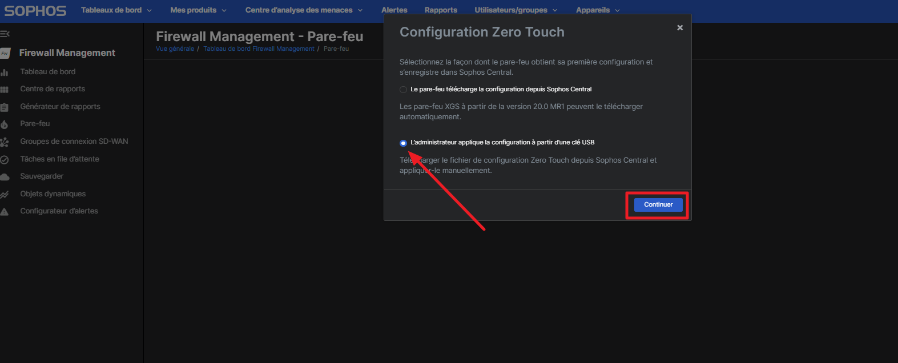The image size is (898, 363).
Task: Collapse the sidebar with the hamburger icon
Action: pos(5,34)
